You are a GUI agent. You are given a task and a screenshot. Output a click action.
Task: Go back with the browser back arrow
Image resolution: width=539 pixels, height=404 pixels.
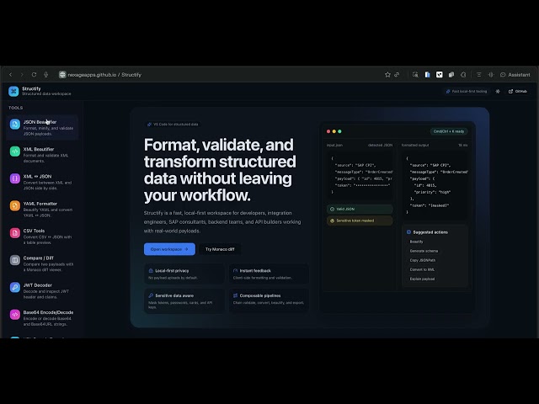tap(11, 75)
